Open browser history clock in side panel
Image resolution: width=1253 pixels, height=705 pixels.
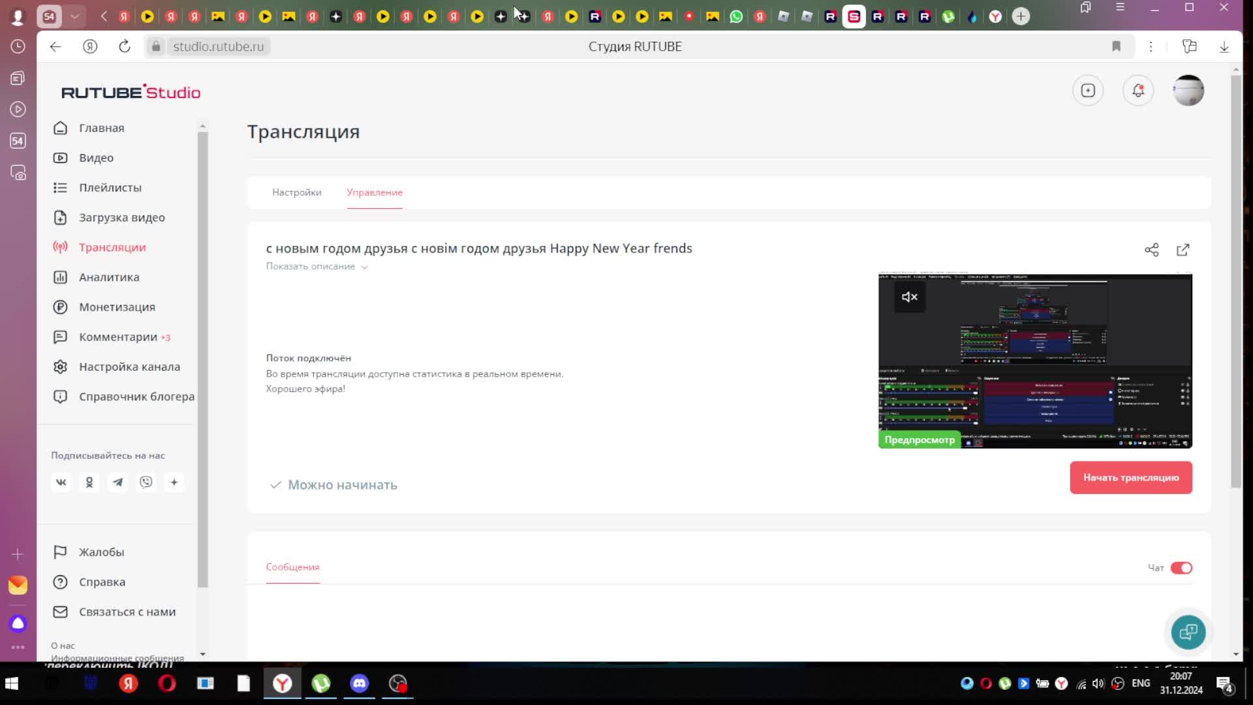18,46
